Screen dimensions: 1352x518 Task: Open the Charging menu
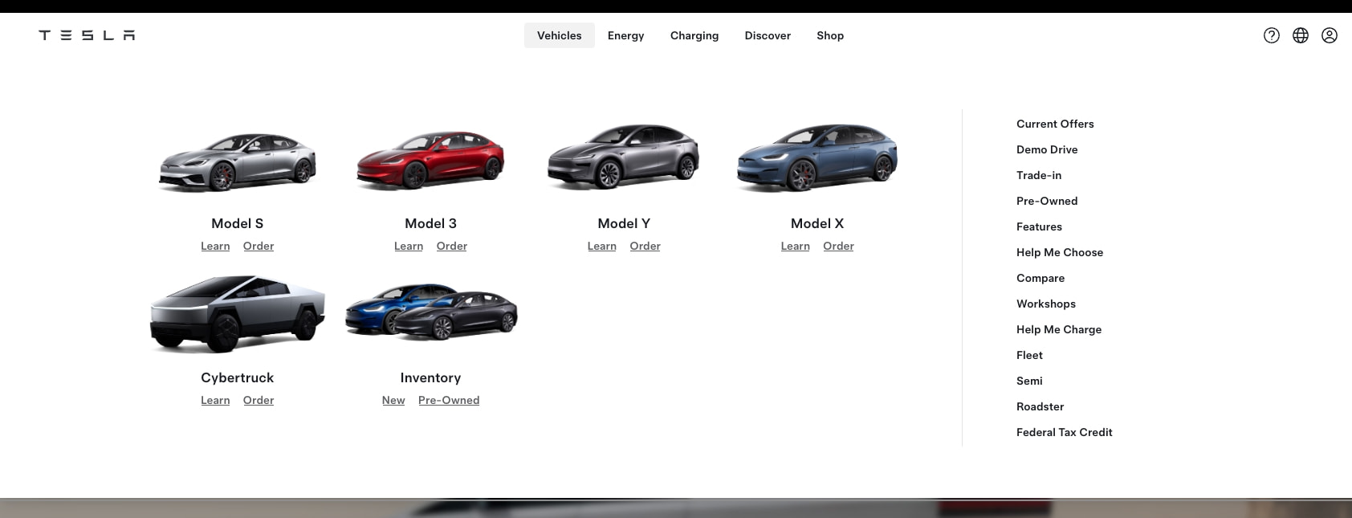pos(694,35)
